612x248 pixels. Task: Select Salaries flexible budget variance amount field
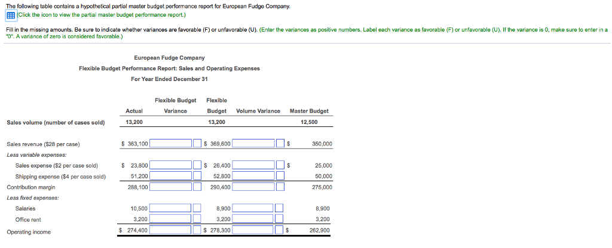tap(171, 209)
